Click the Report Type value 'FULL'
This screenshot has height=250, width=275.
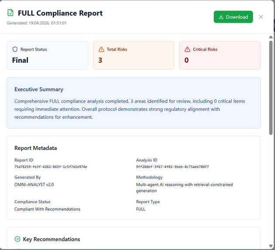pos(141,209)
